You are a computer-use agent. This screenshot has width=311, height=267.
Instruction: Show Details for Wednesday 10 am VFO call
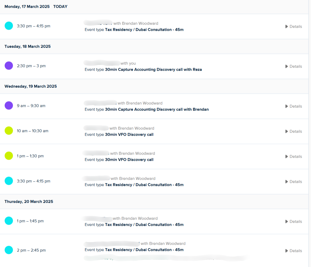click(x=294, y=131)
